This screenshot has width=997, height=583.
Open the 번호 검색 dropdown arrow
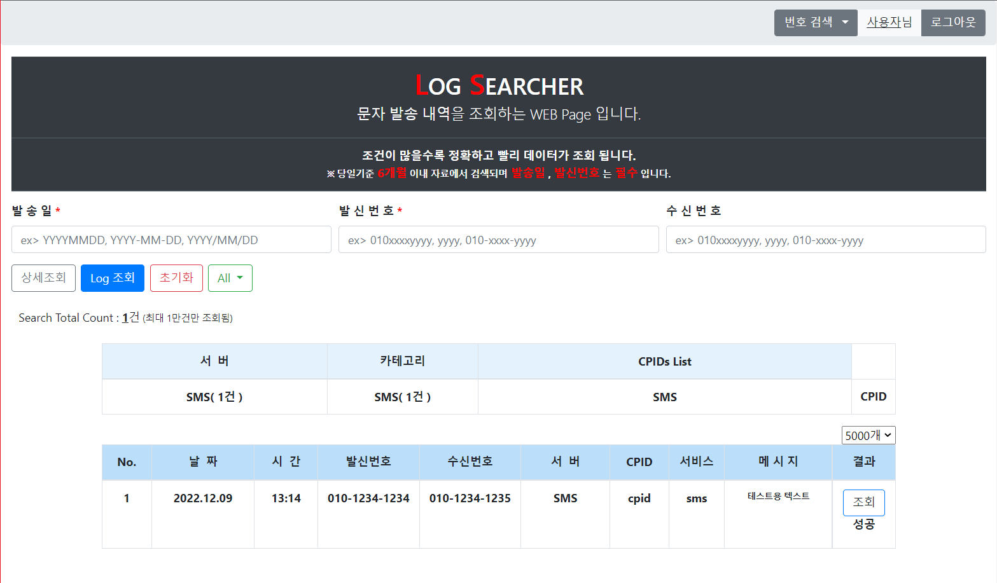(x=846, y=22)
